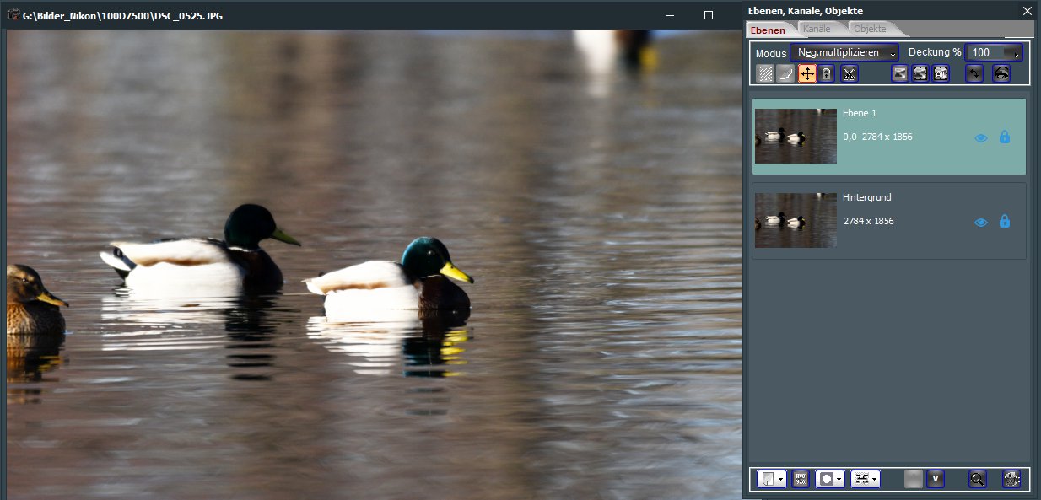Hide the Ebene 1 layer
The image size is (1041, 500).
click(x=981, y=137)
